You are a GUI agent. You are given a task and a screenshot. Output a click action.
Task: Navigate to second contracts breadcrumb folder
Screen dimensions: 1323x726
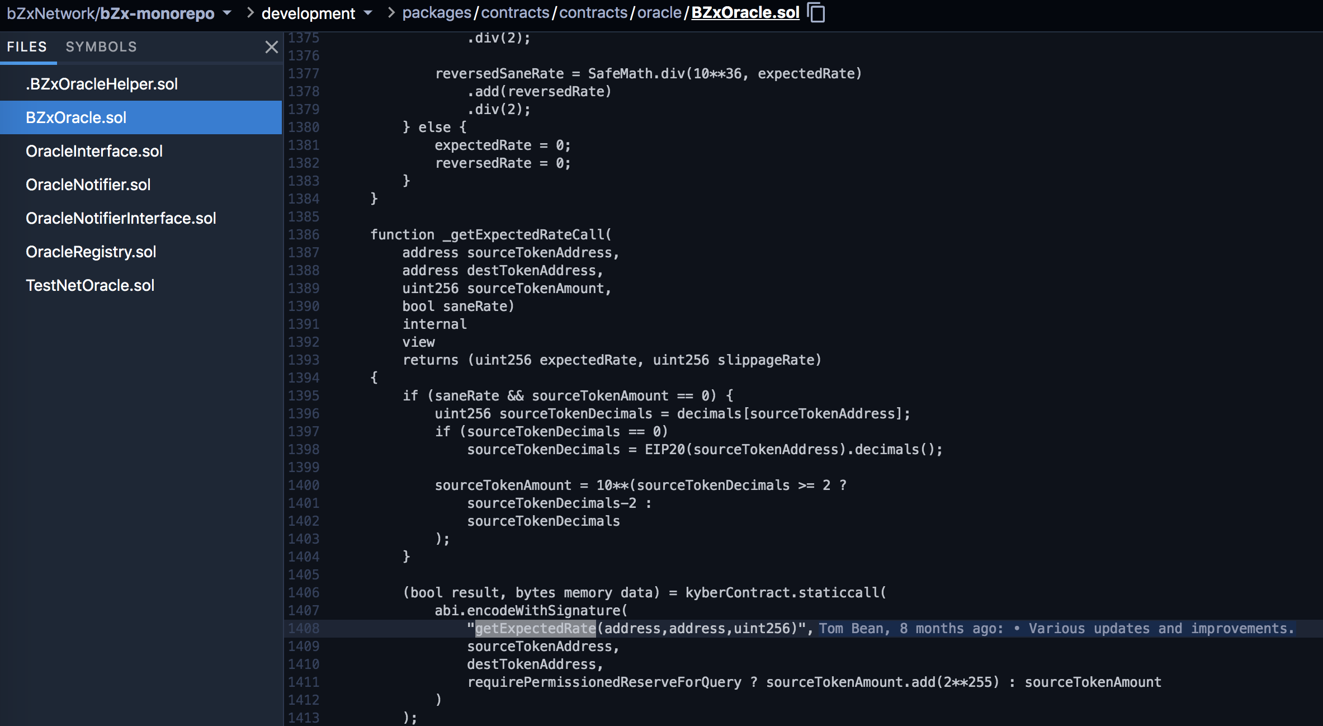pyautogui.click(x=593, y=13)
